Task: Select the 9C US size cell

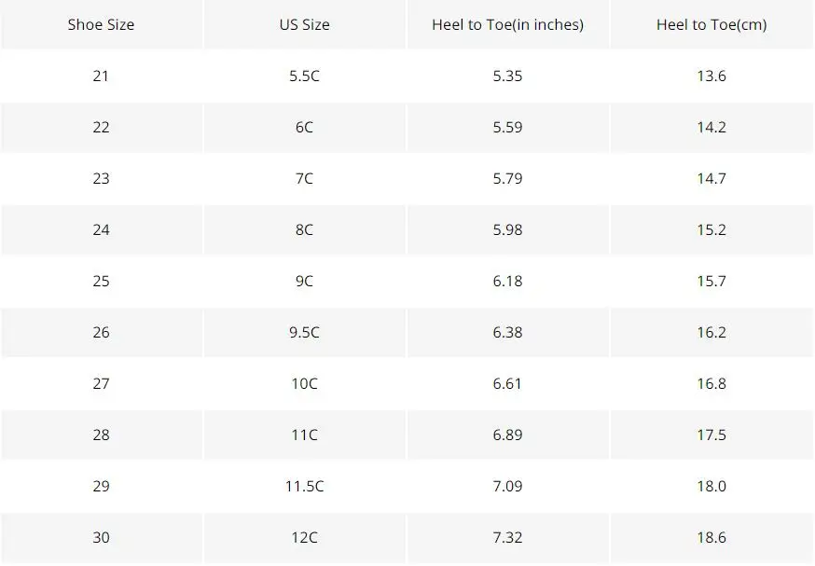Action: (305, 282)
